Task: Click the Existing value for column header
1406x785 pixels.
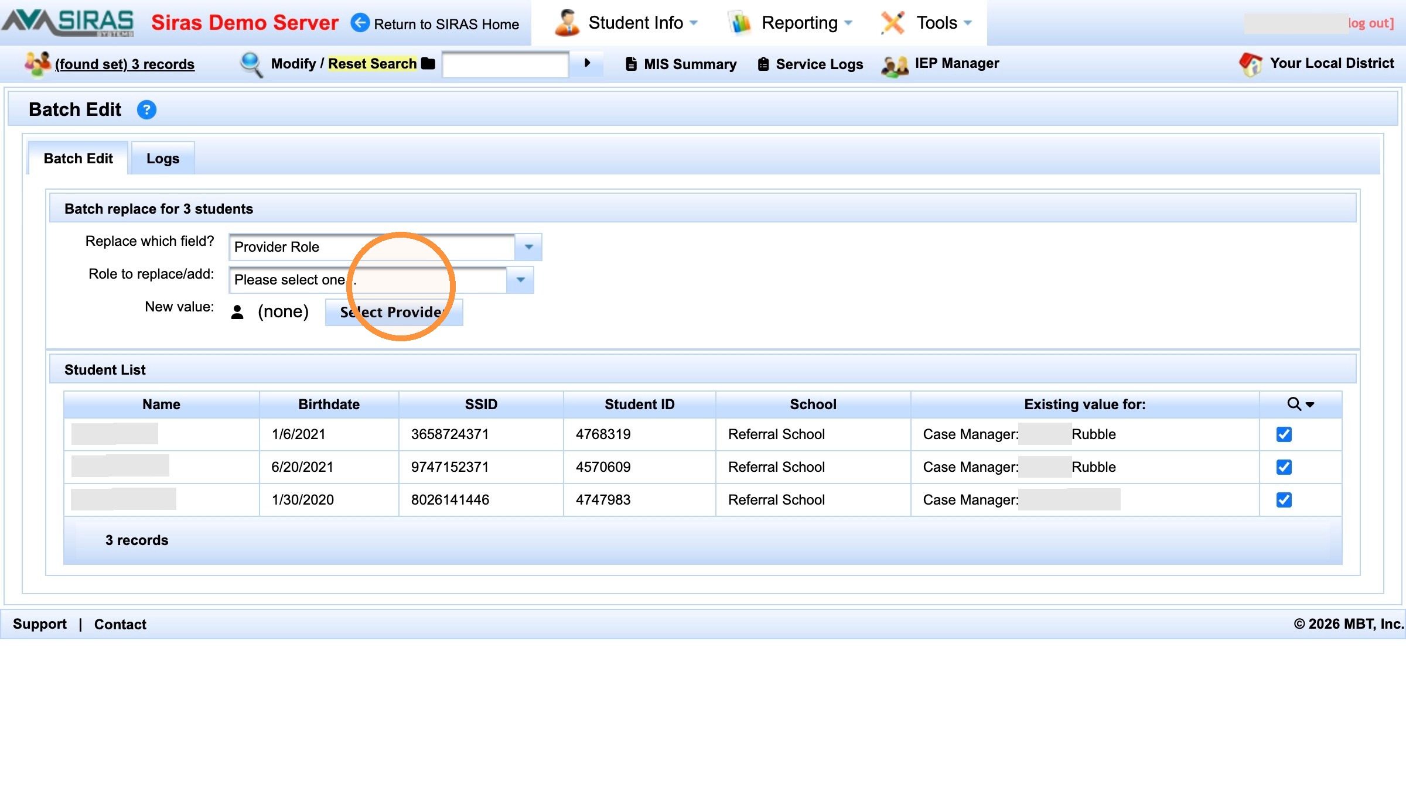Action: point(1084,405)
